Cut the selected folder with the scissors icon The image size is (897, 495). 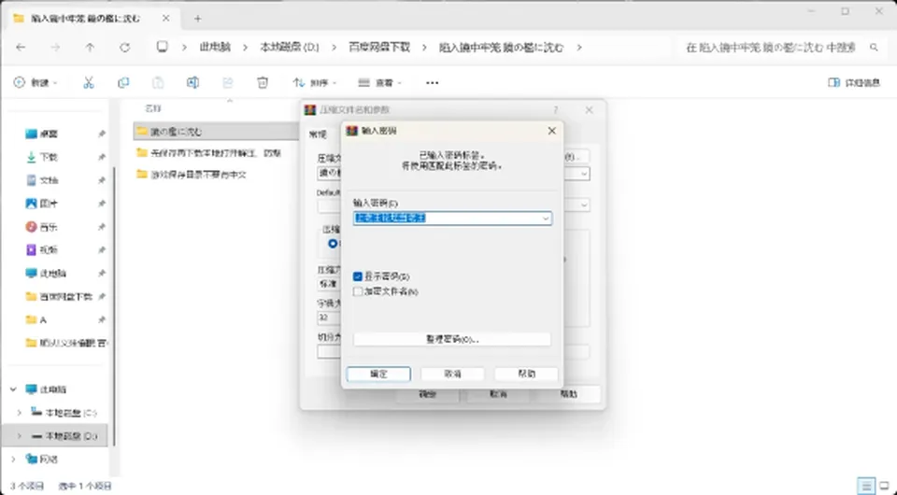click(88, 83)
